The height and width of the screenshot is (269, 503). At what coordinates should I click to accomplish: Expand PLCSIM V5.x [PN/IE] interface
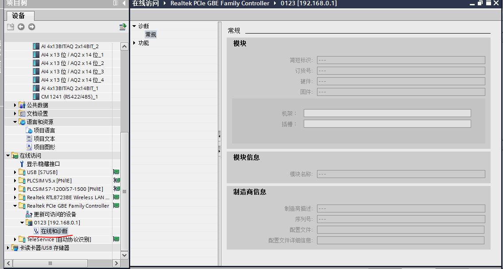click(x=15, y=180)
